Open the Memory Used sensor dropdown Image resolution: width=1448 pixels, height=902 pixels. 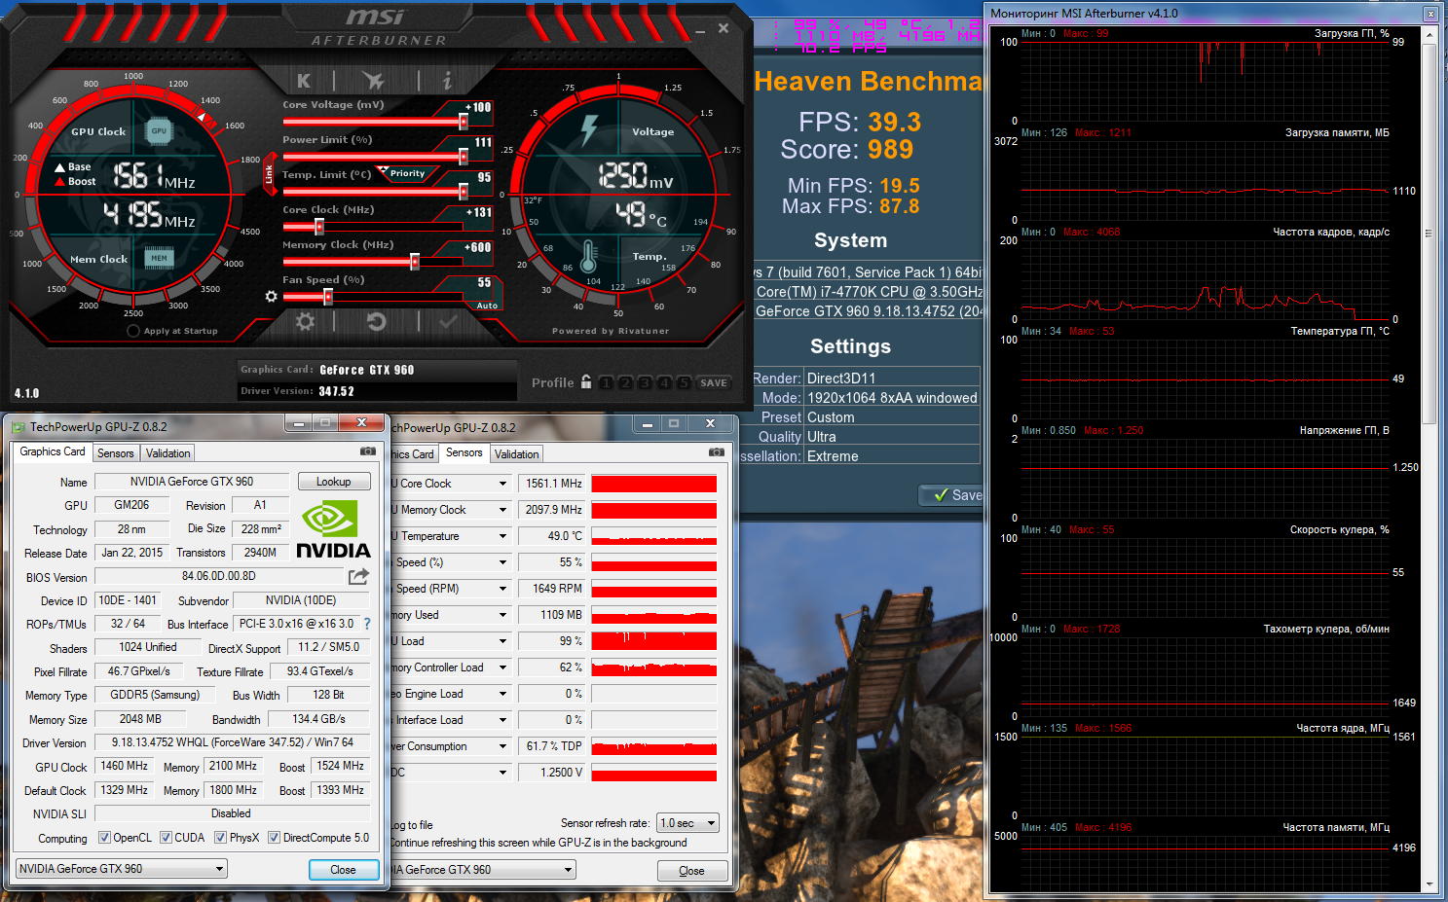click(502, 615)
